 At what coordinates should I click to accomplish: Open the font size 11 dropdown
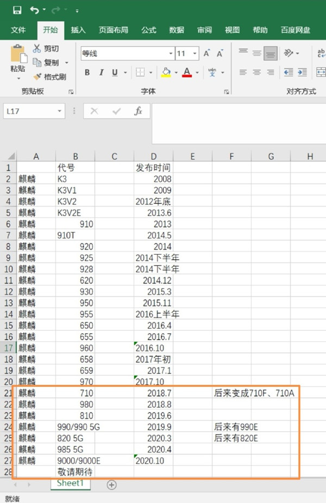[195, 53]
